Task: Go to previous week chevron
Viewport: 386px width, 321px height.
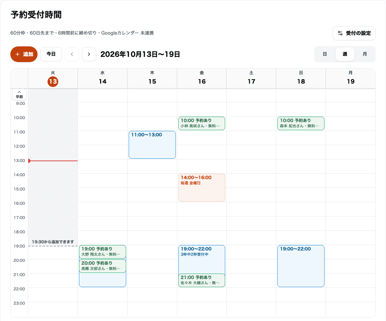Action: pyautogui.click(x=72, y=54)
